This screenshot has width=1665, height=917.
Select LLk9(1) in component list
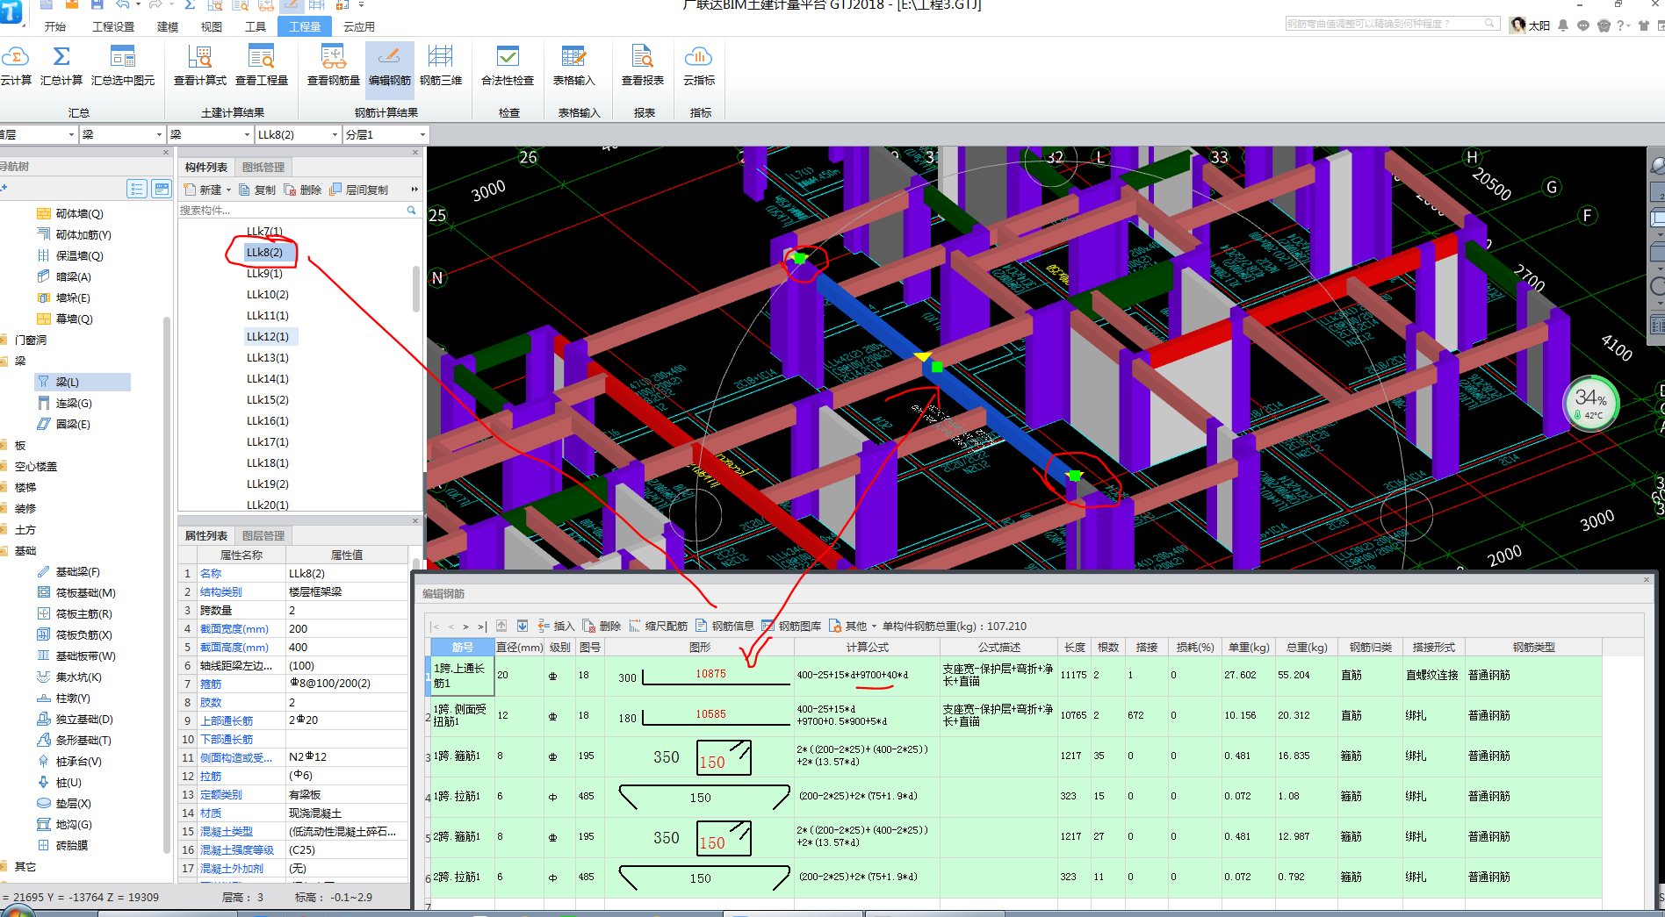coord(264,274)
